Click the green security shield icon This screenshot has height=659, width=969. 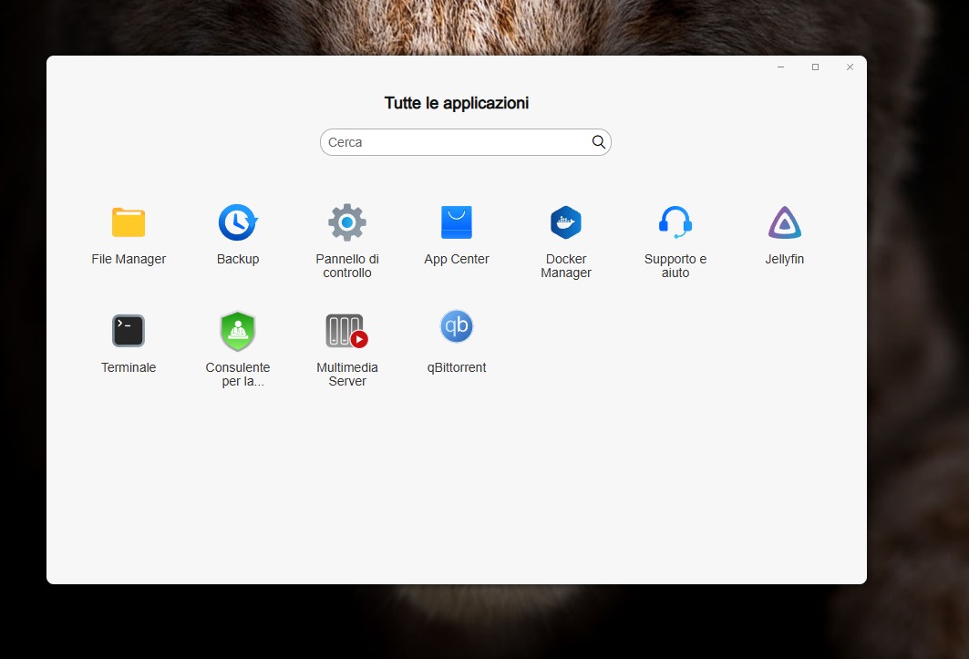click(x=238, y=330)
